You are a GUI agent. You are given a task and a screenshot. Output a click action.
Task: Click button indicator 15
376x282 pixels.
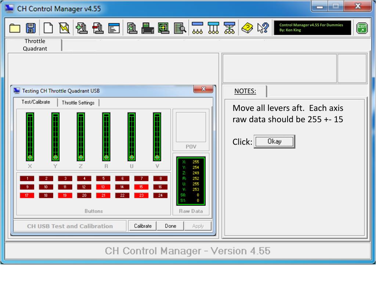pyautogui.click(x=141, y=187)
